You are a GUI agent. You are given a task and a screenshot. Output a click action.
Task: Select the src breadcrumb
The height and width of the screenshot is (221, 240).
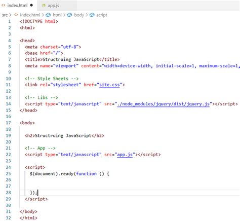[x=5, y=15]
